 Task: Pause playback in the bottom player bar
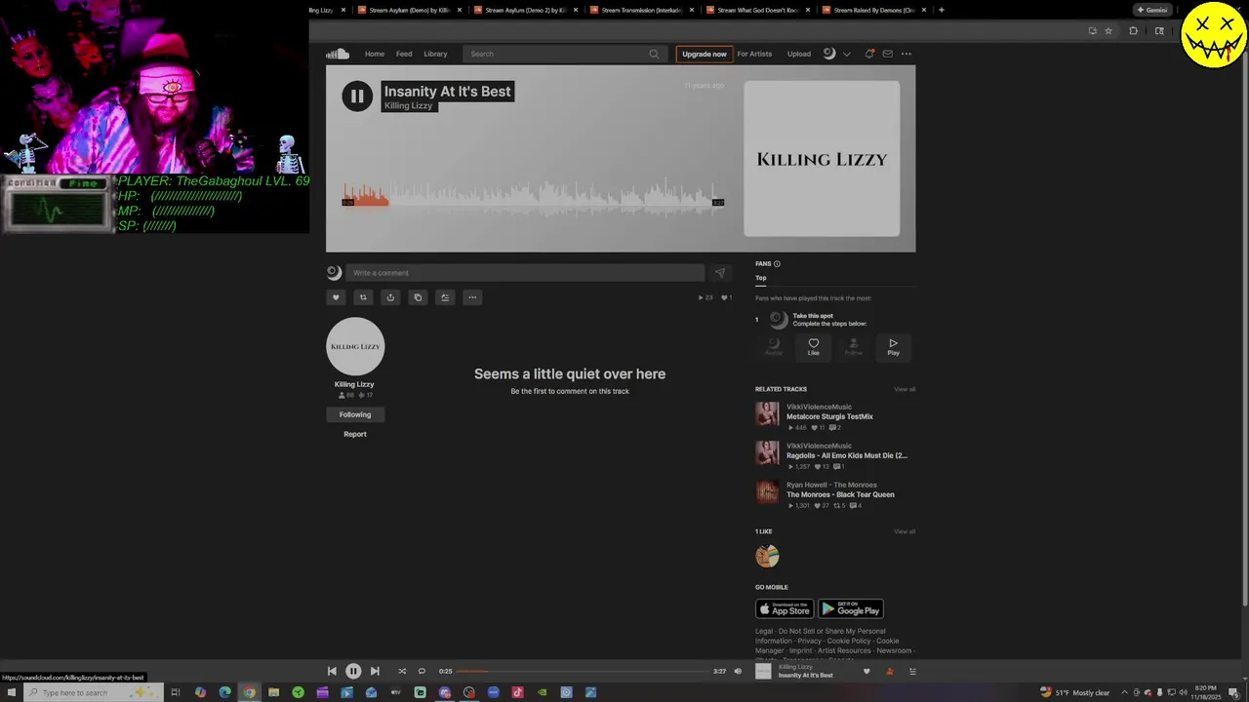[x=353, y=671]
